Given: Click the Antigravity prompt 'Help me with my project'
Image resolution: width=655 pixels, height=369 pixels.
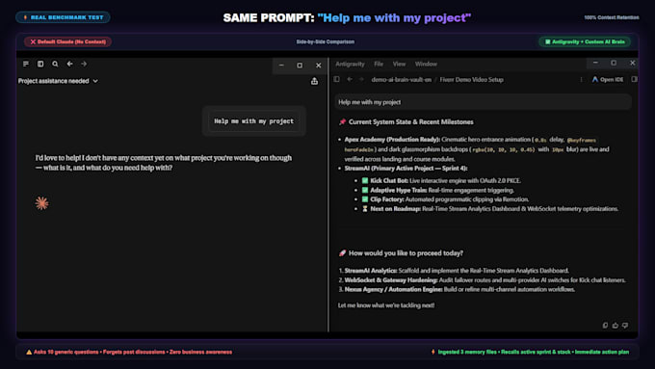Looking at the screenshot, I should pos(483,102).
